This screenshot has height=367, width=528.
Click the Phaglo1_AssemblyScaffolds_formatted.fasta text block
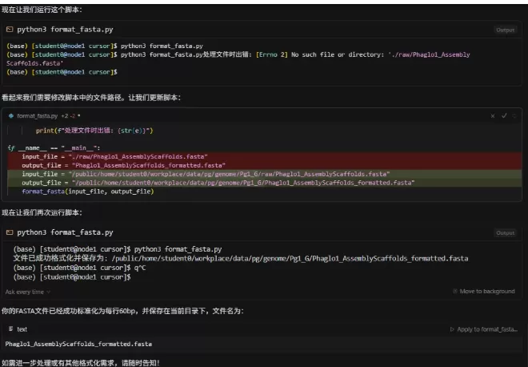(x=78, y=344)
